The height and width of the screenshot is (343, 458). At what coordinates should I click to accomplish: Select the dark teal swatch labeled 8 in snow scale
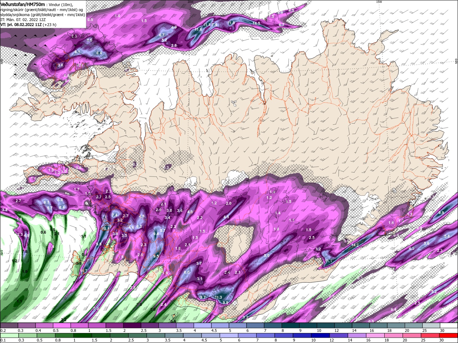(x=291, y=325)
